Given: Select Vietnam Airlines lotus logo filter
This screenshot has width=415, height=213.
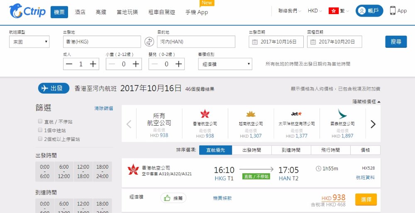Looking at the screenshot, I should coord(251,114).
